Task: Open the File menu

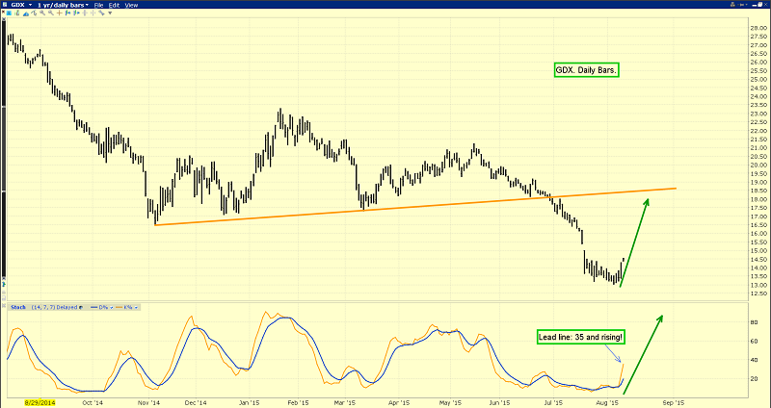Action: 98,5
